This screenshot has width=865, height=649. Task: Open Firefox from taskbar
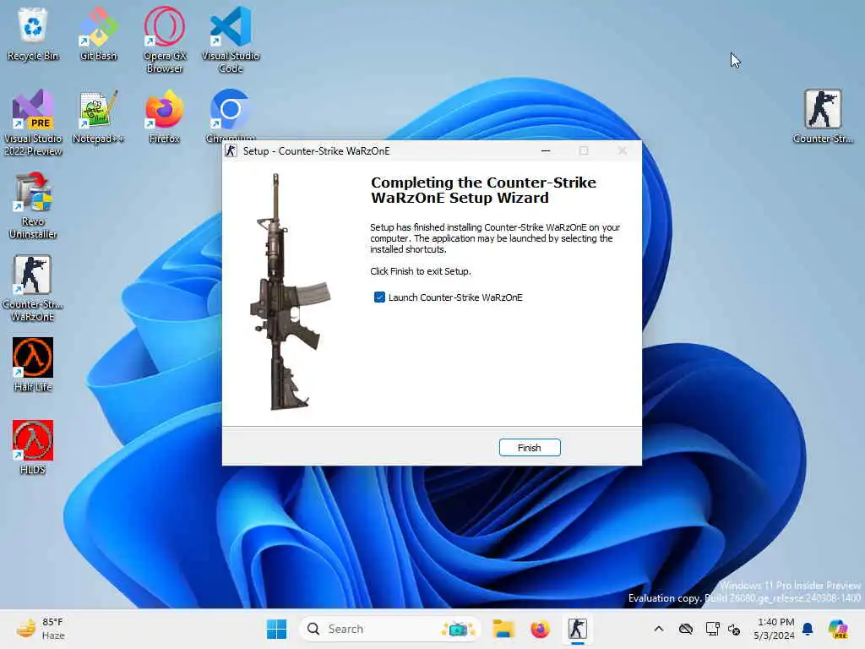pyautogui.click(x=540, y=629)
